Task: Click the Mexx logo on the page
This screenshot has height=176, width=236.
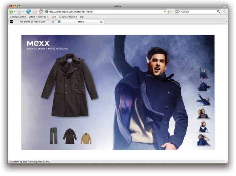Action: pos(38,43)
